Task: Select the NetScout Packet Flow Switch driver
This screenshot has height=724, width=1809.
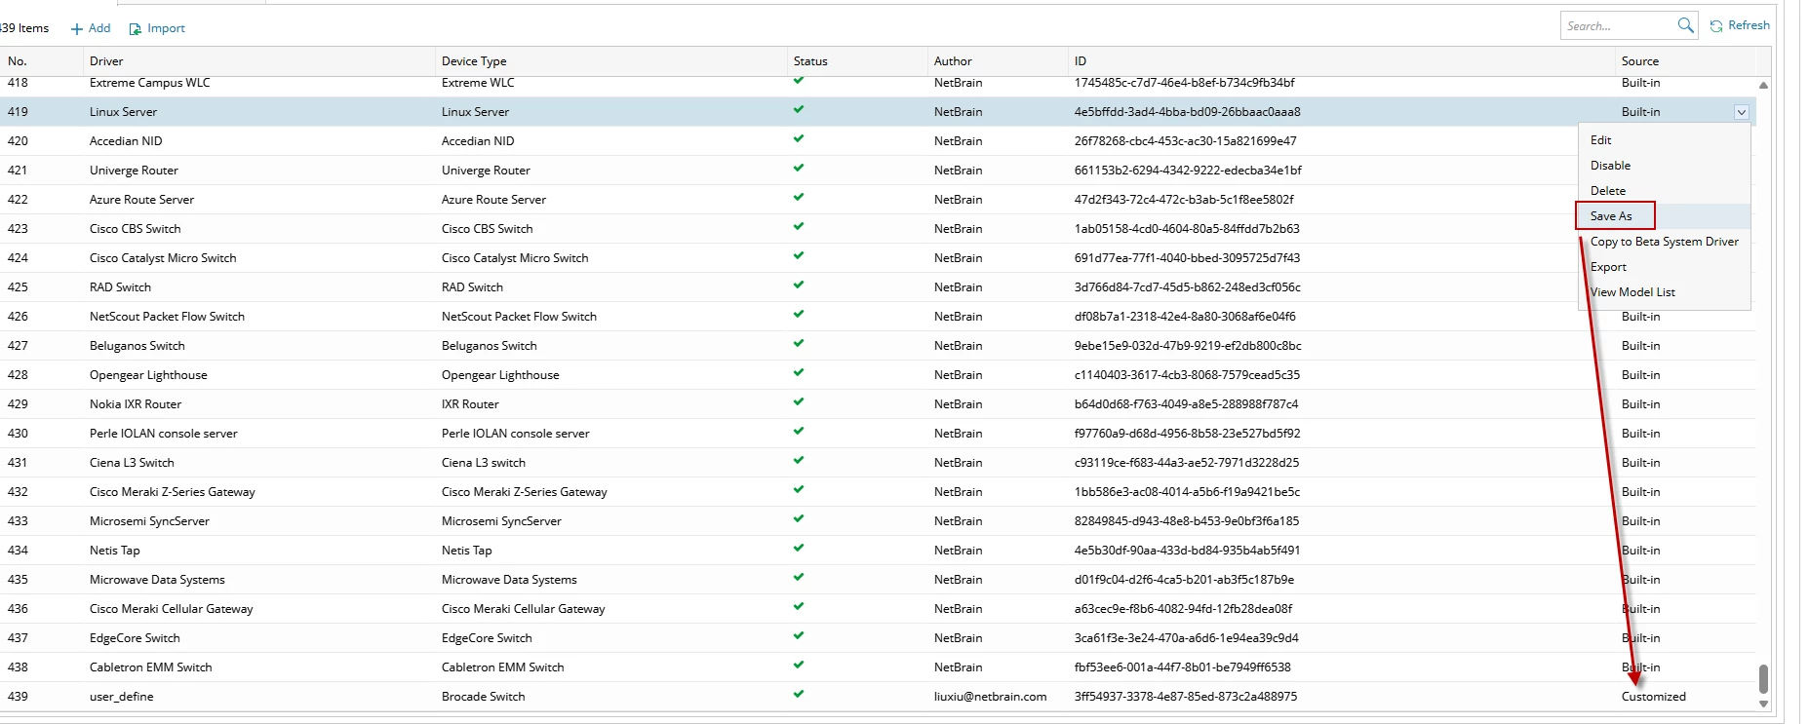Action: coord(167,317)
